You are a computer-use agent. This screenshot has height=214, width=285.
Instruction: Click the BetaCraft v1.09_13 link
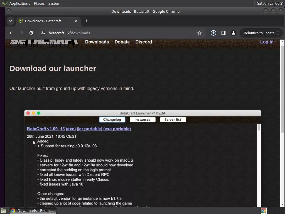46,129
